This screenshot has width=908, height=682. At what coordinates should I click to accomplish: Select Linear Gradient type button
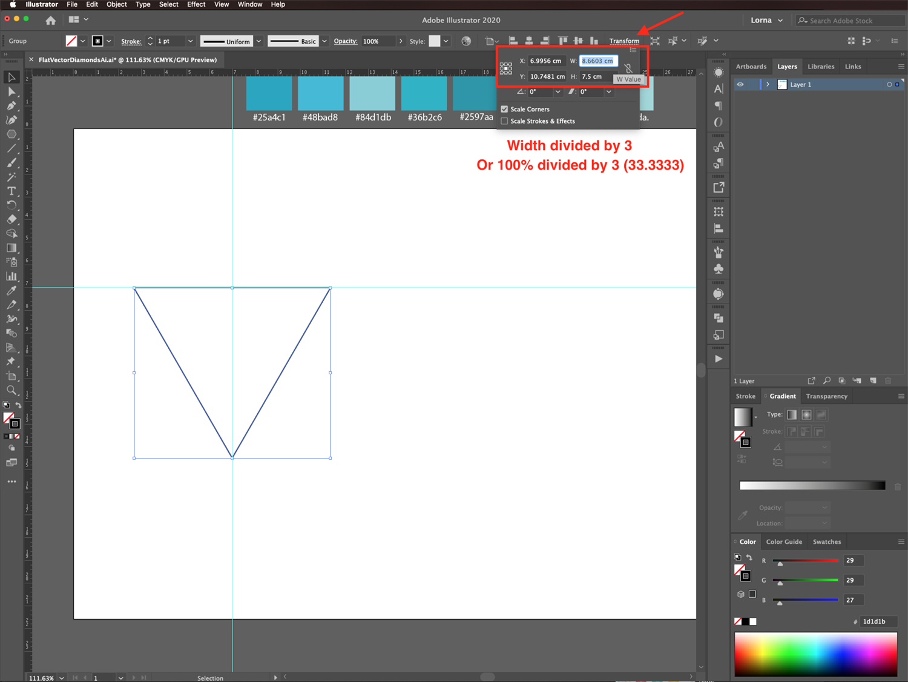pyautogui.click(x=792, y=415)
